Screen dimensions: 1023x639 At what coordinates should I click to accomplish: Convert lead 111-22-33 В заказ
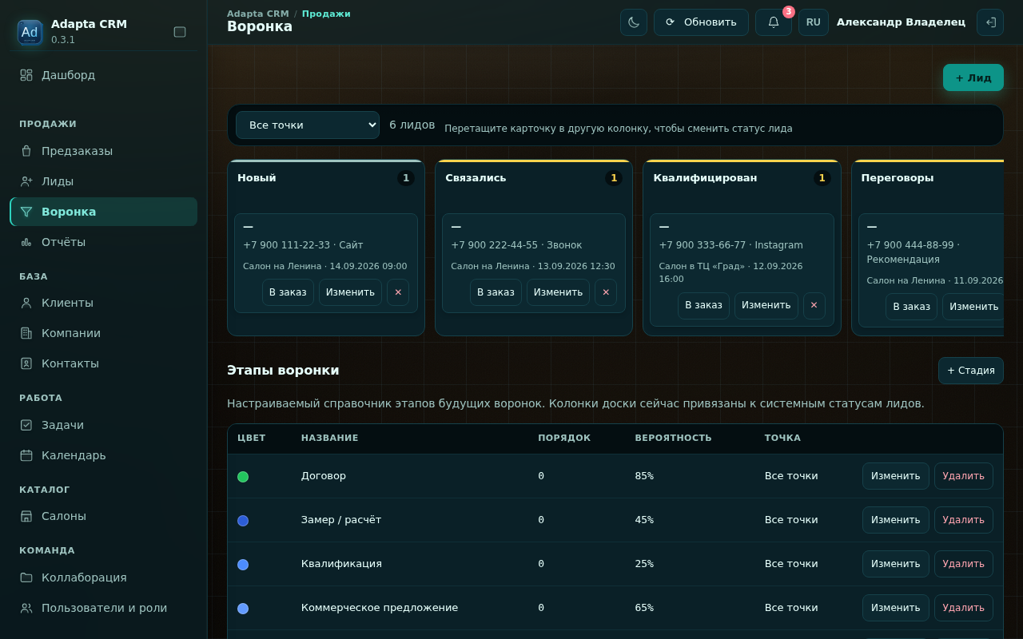288,292
